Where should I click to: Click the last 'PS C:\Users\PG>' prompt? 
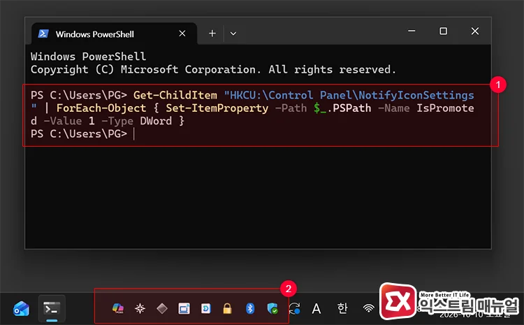click(x=79, y=134)
